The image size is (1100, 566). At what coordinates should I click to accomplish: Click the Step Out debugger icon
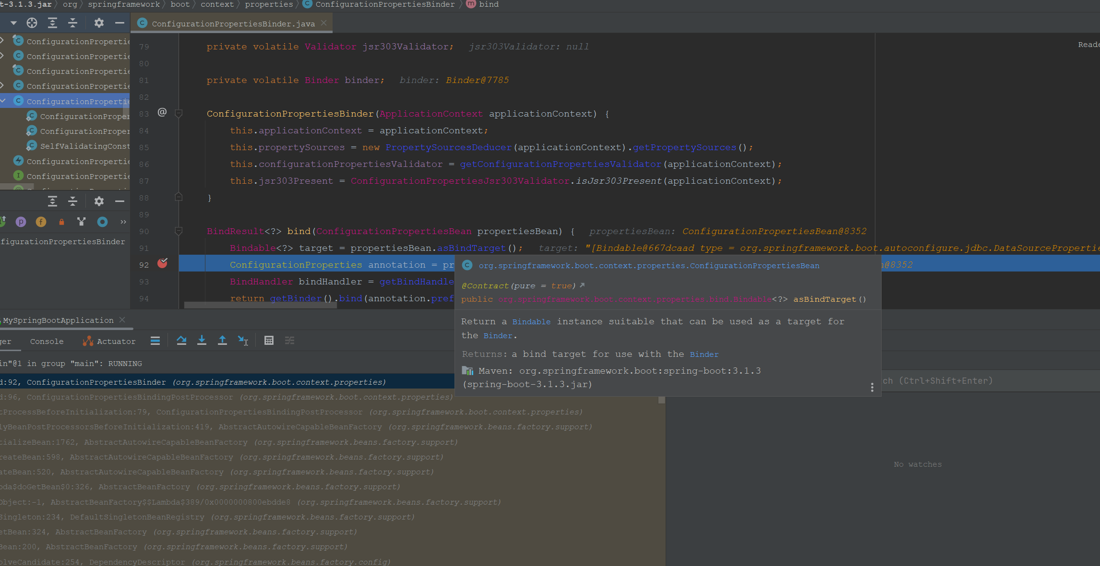(222, 341)
